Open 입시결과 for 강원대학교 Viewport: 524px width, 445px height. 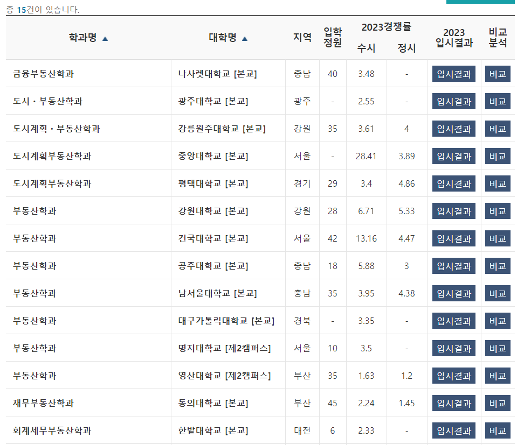[454, 211]
